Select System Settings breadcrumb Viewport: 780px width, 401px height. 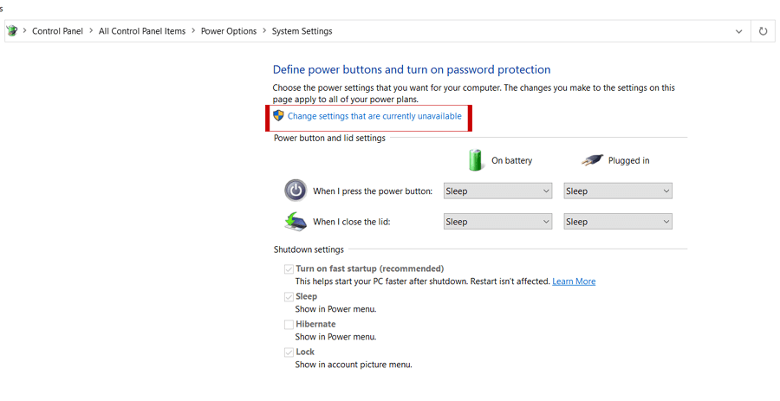[x=302, y=31]
